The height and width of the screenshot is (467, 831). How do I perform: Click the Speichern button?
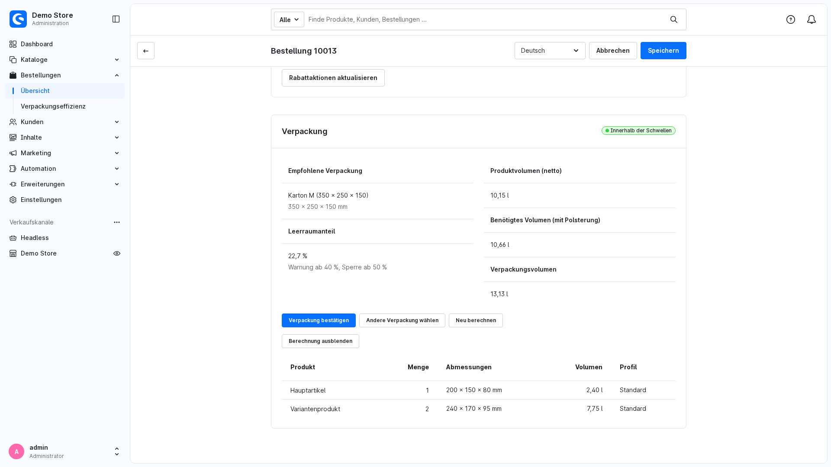coord(664,51)
